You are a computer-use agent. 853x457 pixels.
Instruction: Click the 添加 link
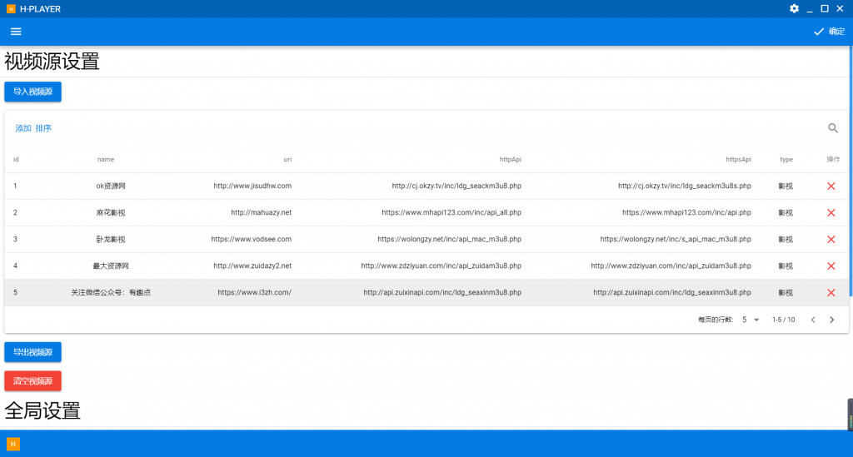23,128
